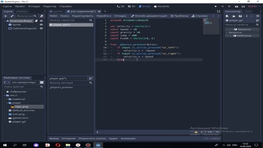
Task: Select the Sprite node
Action: (16, 25)
